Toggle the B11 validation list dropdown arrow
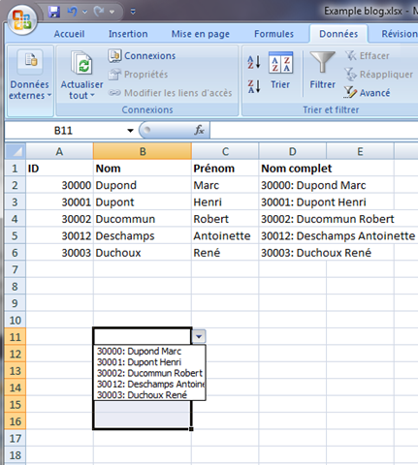The image size is (418, 465). pos(199,336)
